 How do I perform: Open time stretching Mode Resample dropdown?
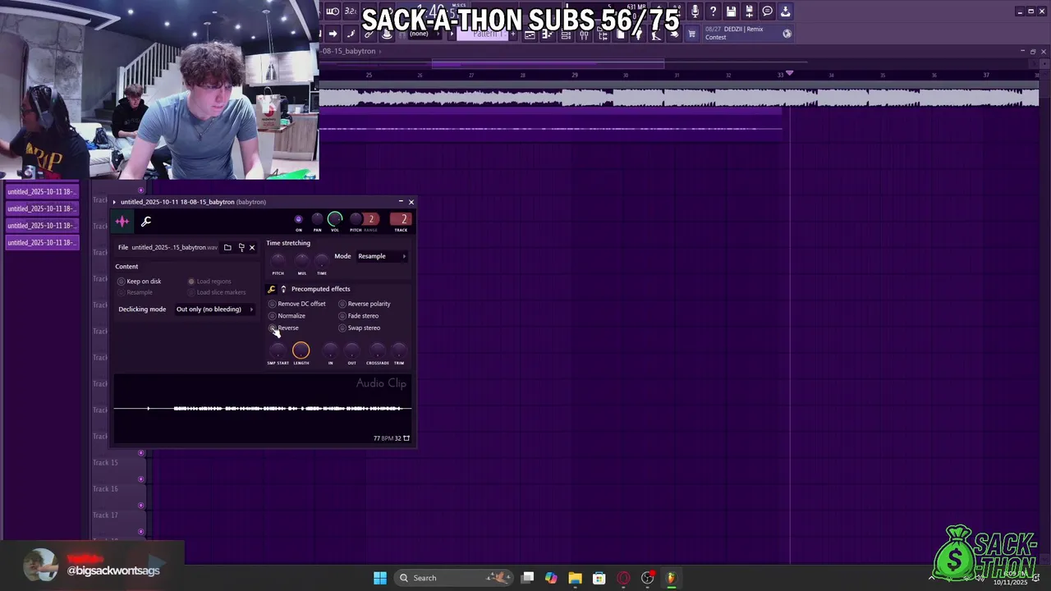[382, 256]
